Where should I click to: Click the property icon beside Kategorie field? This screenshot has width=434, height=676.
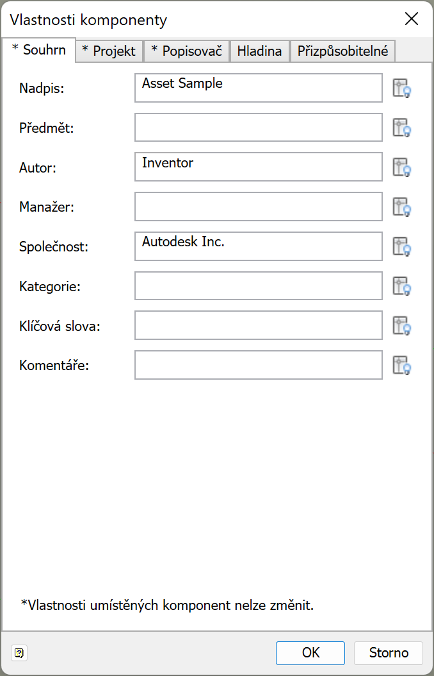401,286
